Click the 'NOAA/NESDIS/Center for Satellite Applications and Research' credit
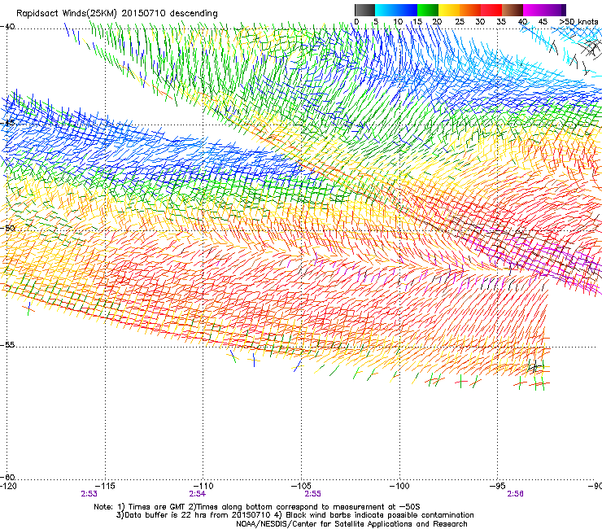 pyautogui.click(x=351, y=524)
